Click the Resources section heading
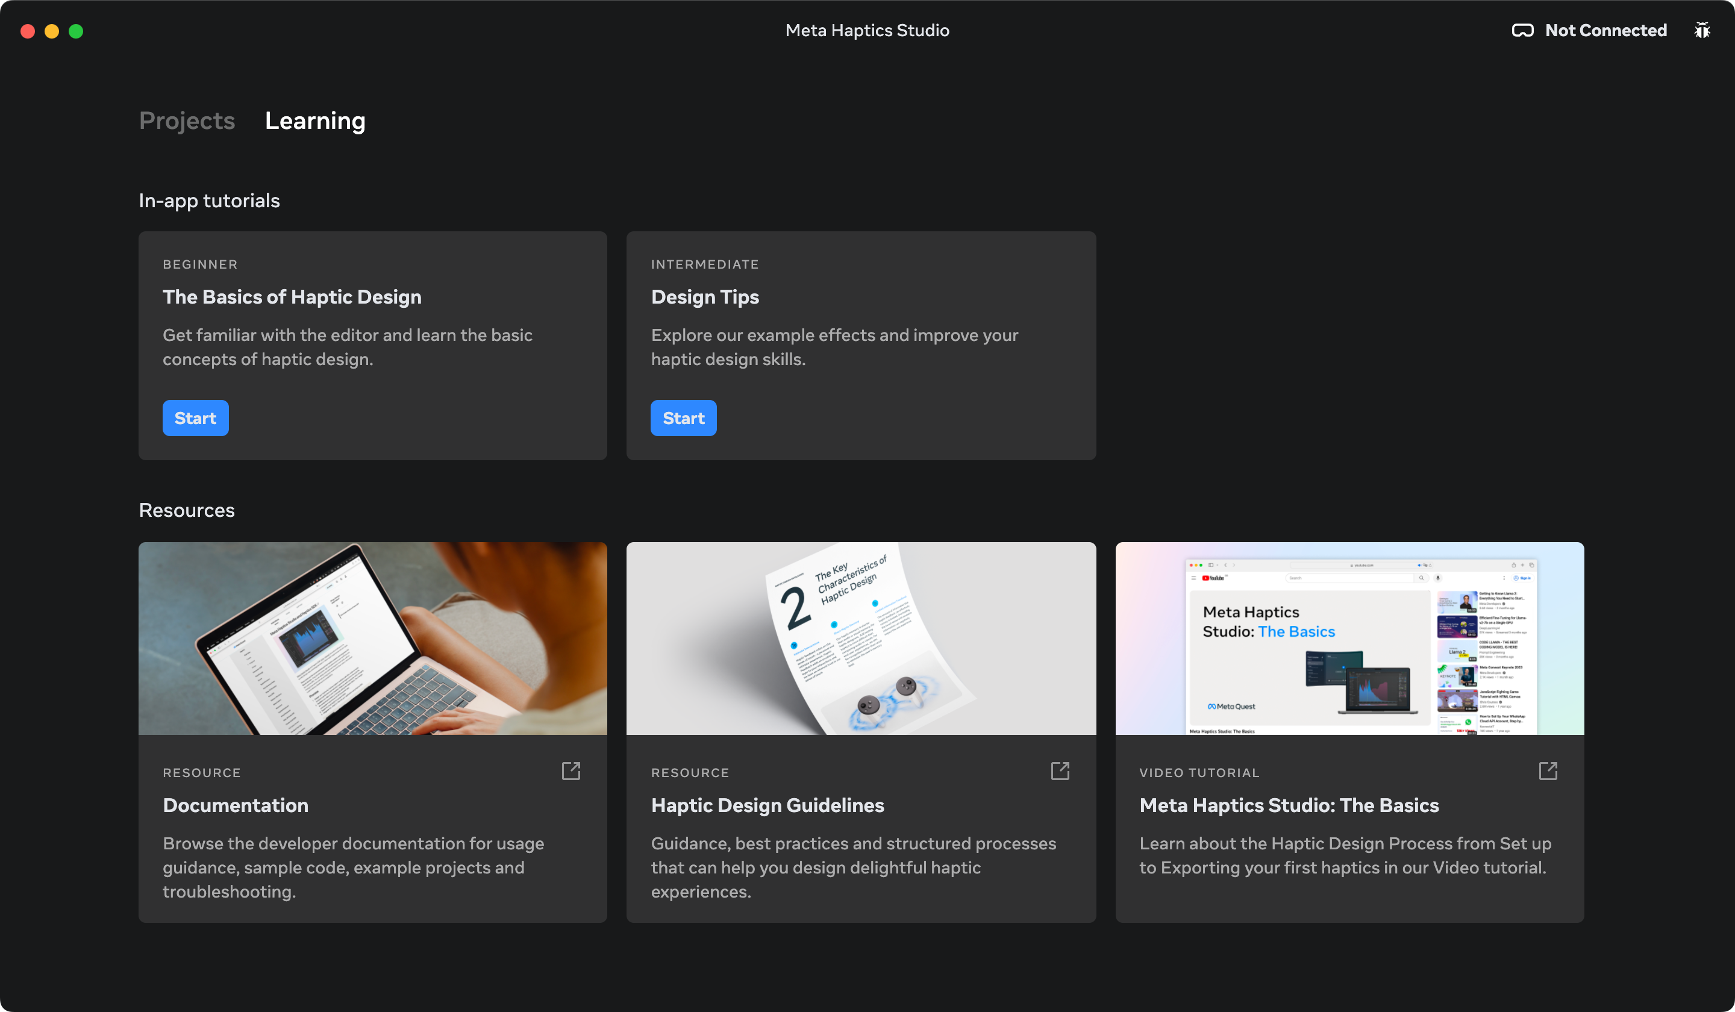Viewport: 1735px width, 1012px height. coord(187,510)
